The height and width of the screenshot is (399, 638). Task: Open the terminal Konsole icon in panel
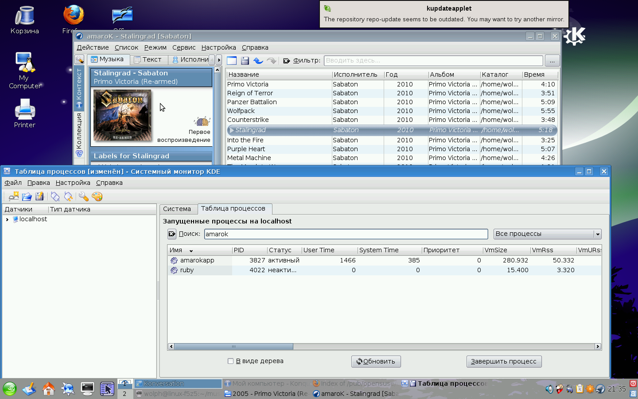(x=87, y=389)
